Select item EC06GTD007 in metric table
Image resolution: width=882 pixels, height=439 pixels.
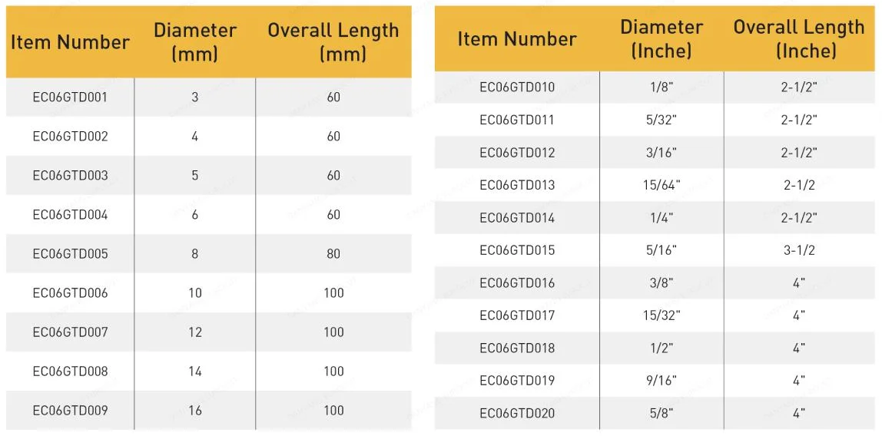71,332
